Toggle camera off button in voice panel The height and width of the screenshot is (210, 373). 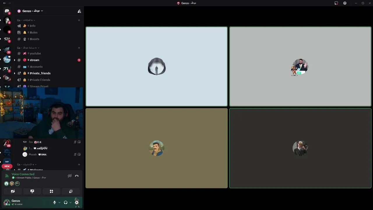[x=13, y=191]
